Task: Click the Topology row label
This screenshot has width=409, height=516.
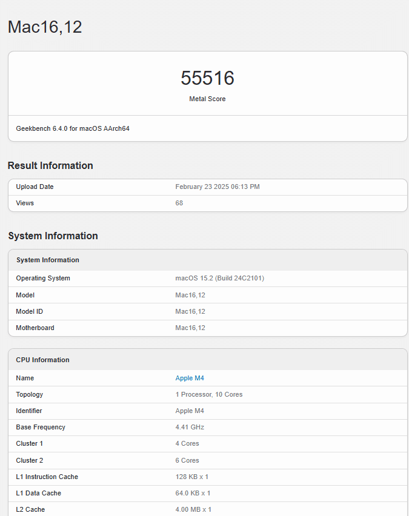Action: click(x=29, y=394)
